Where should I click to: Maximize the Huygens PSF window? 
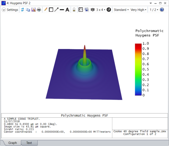click(160, 3)
